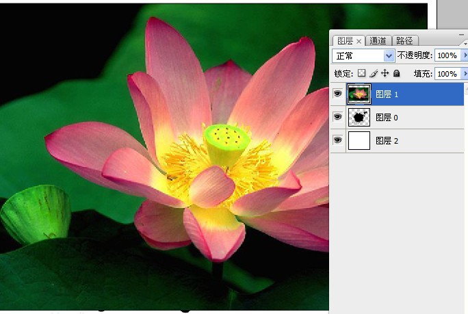This screenshot has width=468, height=314.
Task: Switch to the 路径 tab
Action: click(x=404, y=40)
